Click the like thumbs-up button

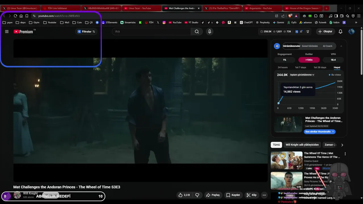[x=184, y=195]
